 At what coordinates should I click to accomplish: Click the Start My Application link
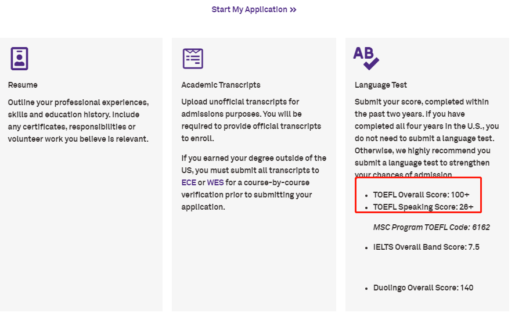(x=250, y=9)
